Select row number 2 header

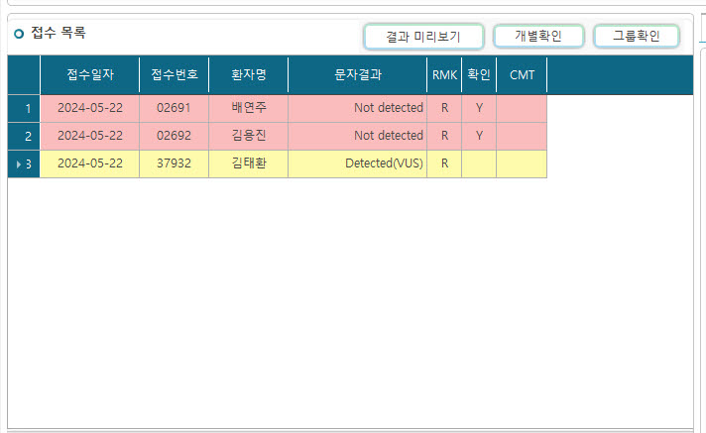pyautogui.click(x=24, y=136)
